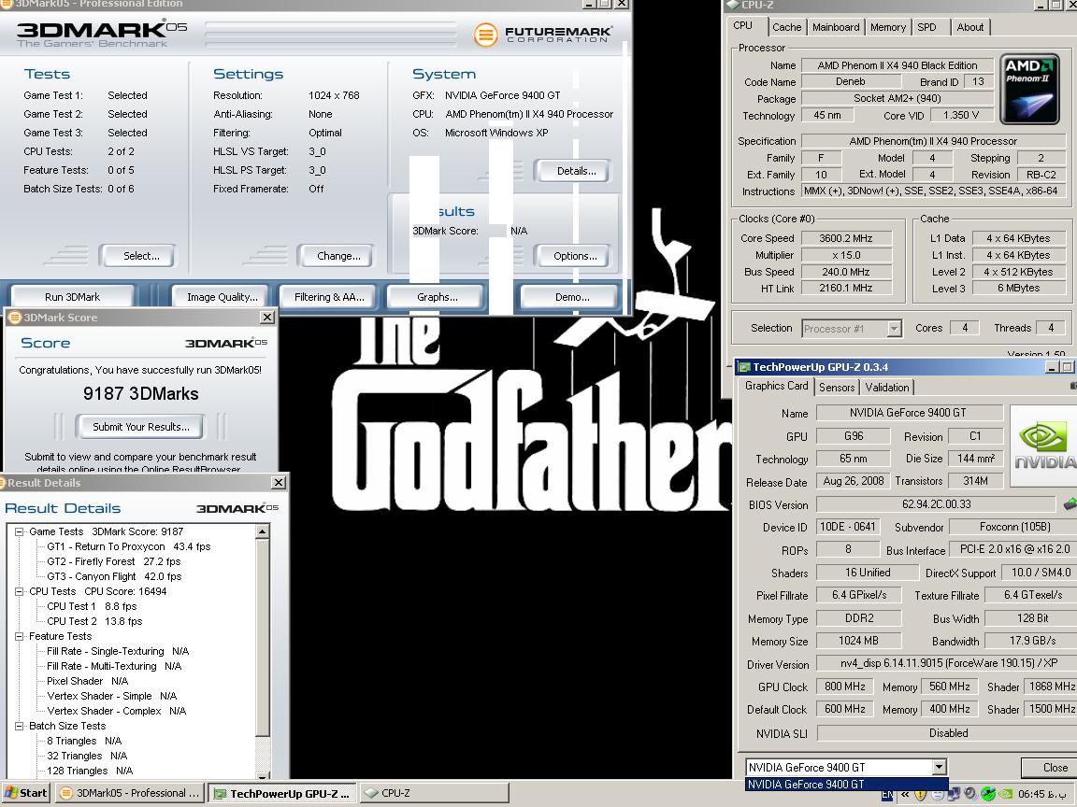Open the Processor #1 selection dropdown

pos(894,329)
